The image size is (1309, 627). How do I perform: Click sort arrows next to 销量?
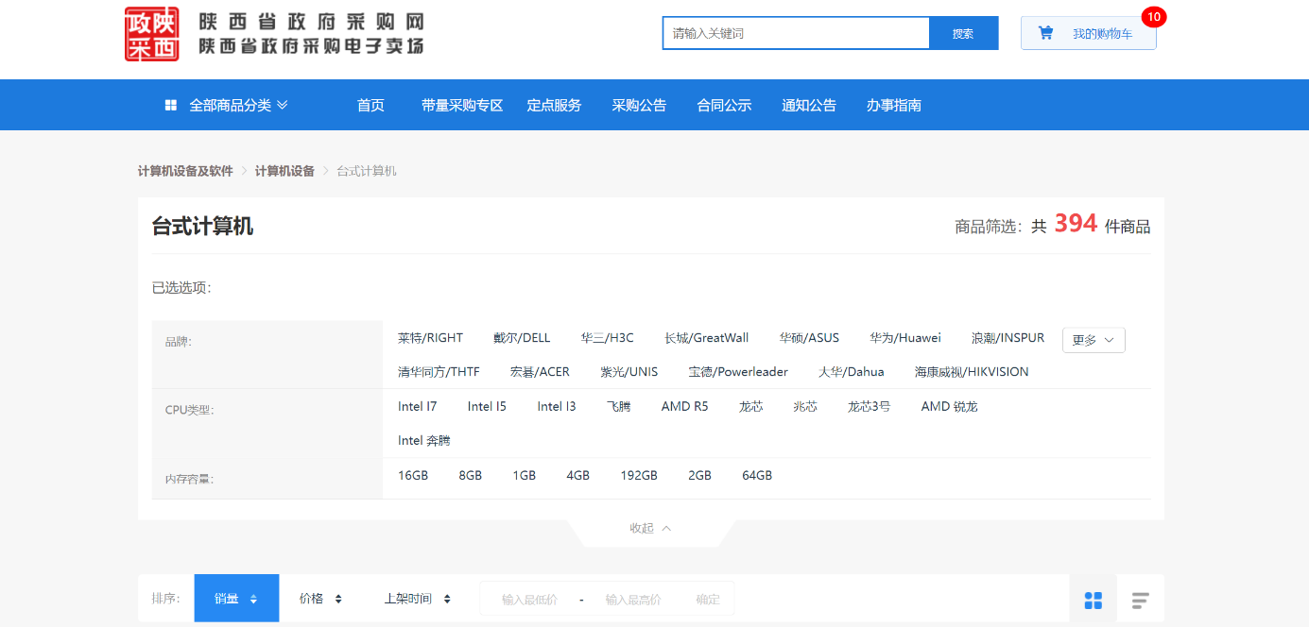pyautogui.click(x=253, y=599)
